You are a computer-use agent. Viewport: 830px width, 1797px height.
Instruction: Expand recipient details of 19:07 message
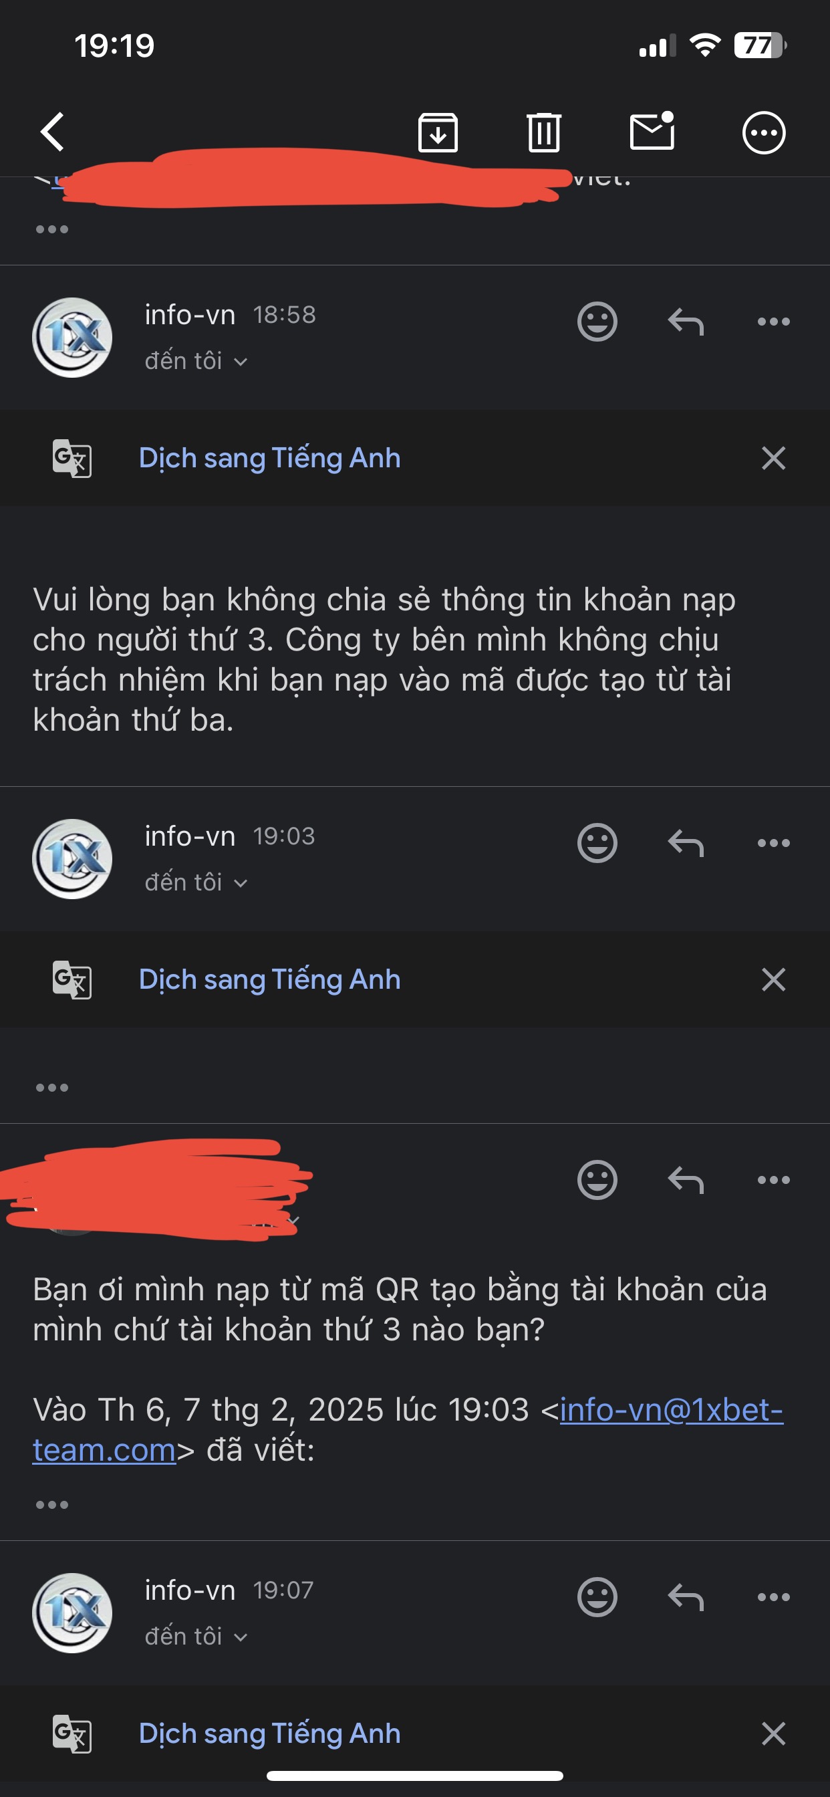(x=196, y=1637)
